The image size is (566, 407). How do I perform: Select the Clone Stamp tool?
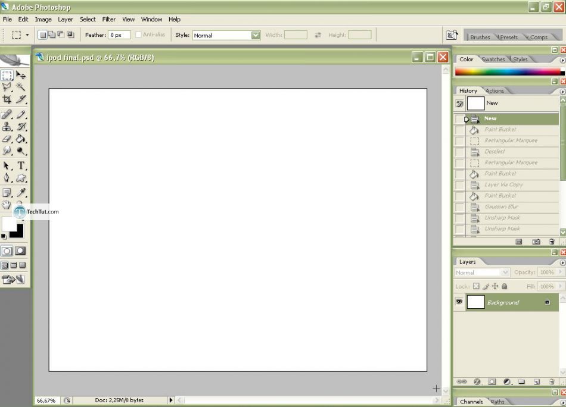(x=7, y=127)
